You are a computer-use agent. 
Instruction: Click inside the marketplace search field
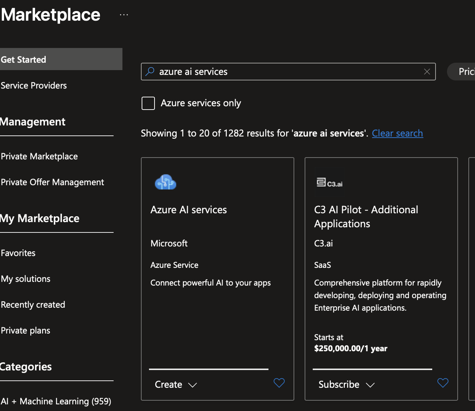[x=288, y=72]
